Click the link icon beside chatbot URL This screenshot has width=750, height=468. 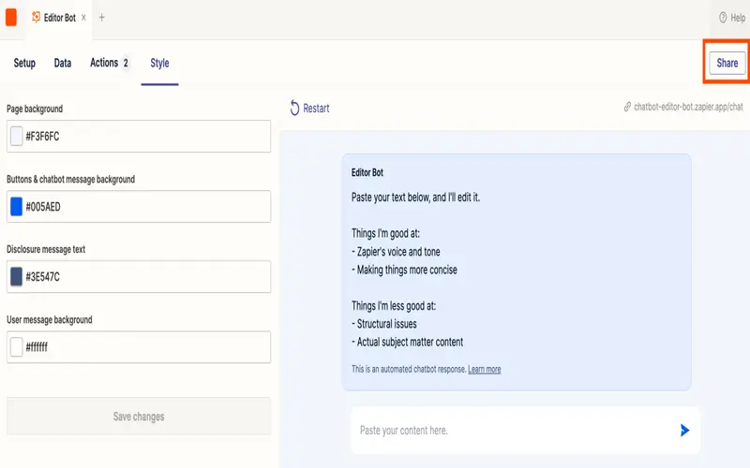(x=627, y=107)
